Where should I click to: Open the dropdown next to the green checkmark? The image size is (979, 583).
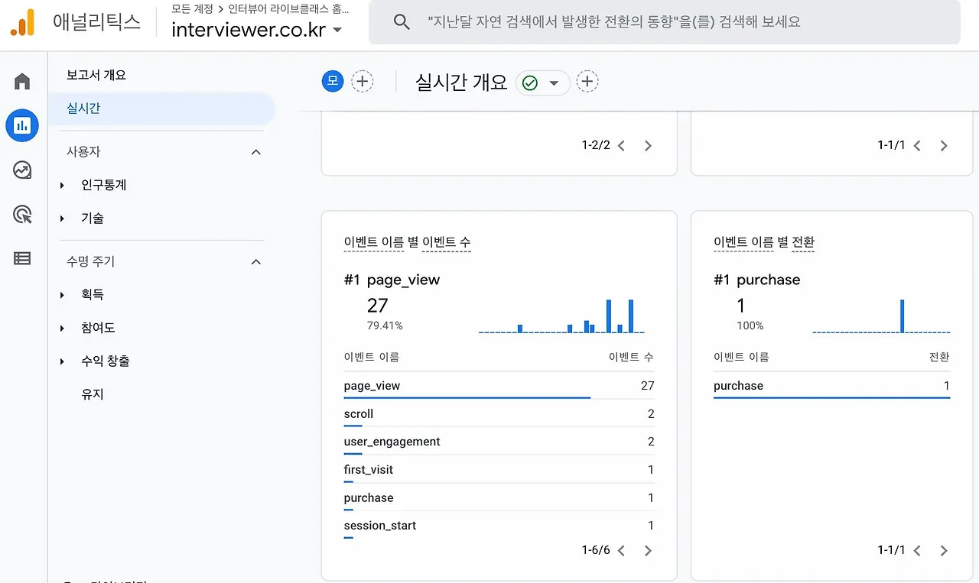pyautogui.click(x=557, y=81)
